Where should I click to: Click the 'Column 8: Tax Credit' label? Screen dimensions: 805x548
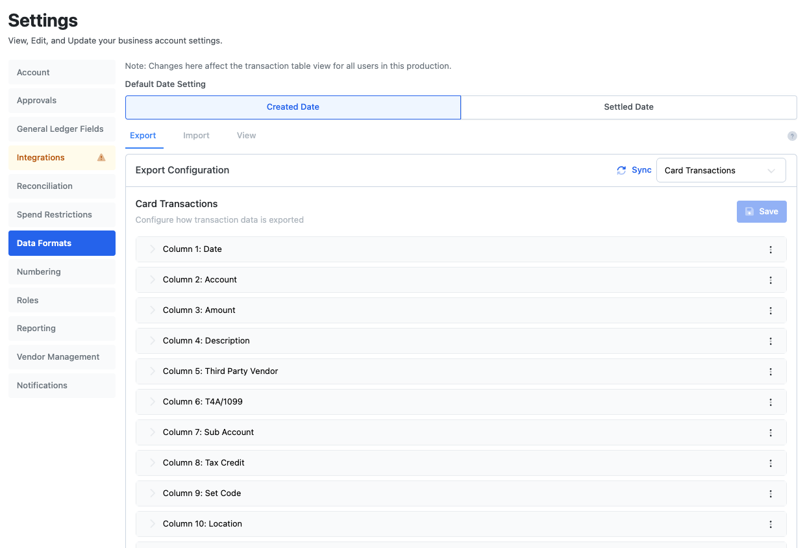coord(204,463)
